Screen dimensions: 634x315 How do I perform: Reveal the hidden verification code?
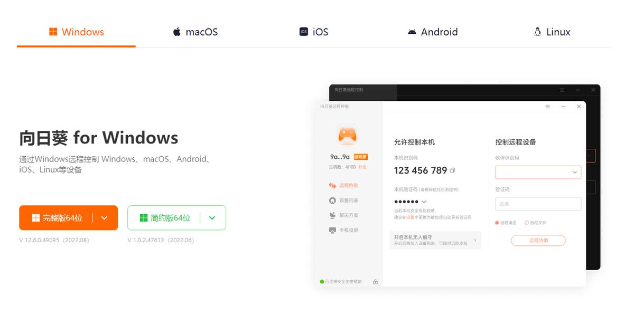click(x=423, y=202)
